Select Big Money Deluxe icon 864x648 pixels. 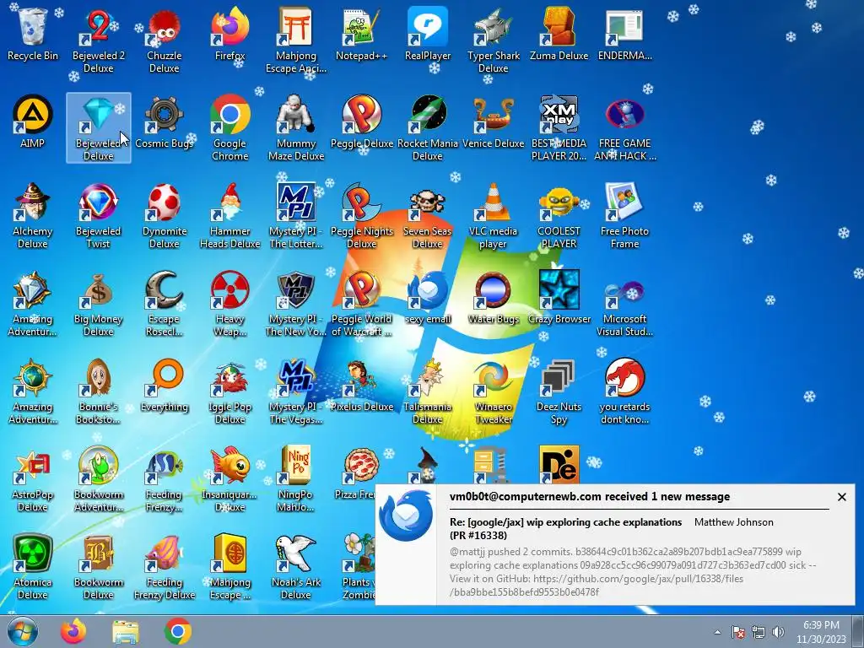tap(98, 303)
